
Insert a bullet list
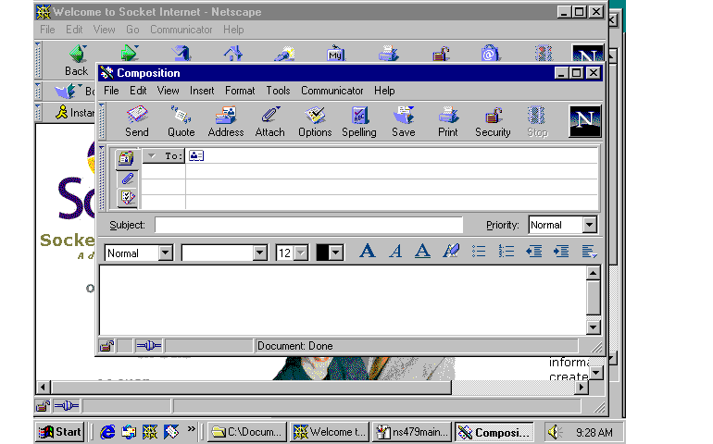(479, 252)
